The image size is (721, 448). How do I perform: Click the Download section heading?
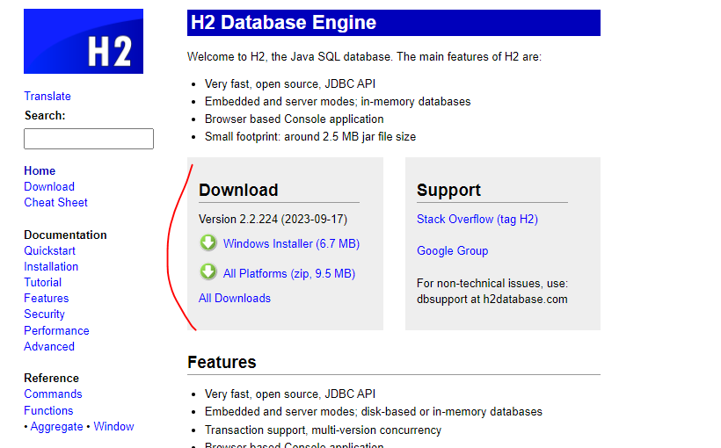(238, 191)
